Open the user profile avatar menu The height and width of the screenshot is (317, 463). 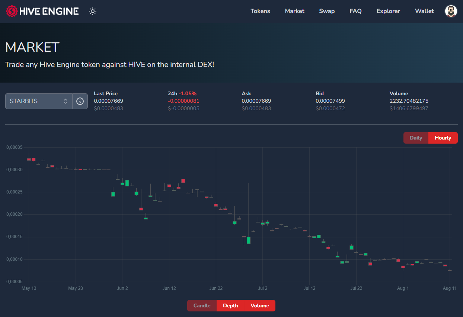[451, 11]
